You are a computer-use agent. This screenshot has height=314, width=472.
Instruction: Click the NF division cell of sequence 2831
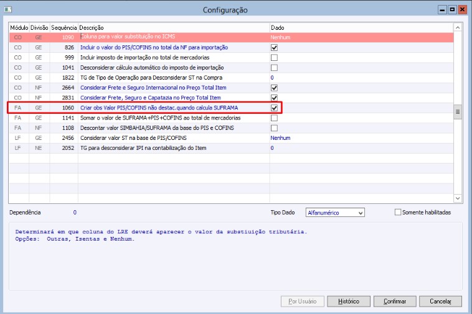[x=39, y=98]
